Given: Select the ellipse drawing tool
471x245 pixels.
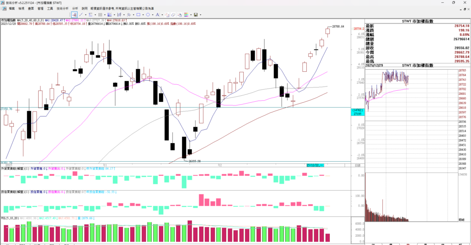Looking at the screenshot, I should click(148, 15).
